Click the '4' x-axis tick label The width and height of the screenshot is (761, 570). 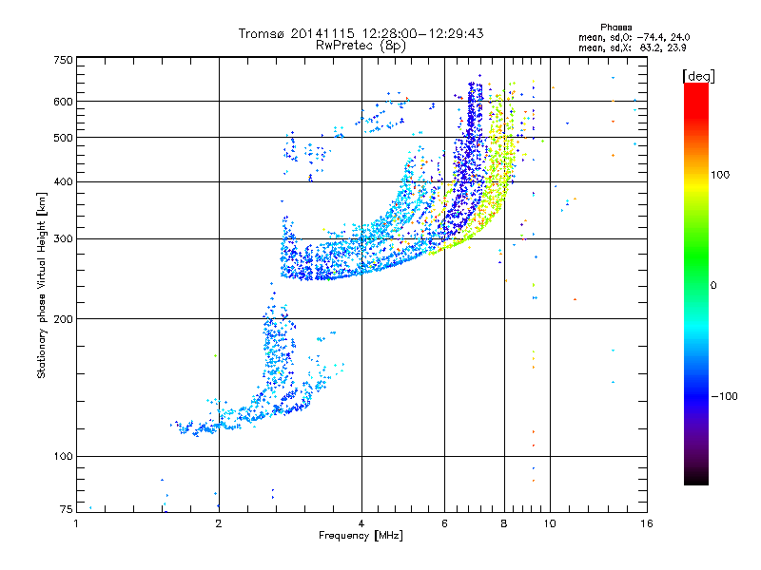(x=361, y=523)
